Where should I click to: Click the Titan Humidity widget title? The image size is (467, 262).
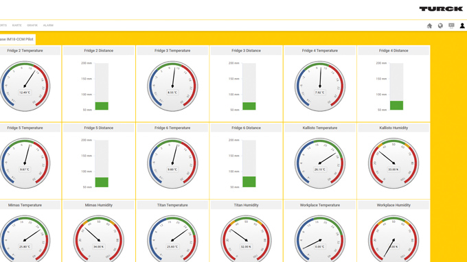pos(246,205)
